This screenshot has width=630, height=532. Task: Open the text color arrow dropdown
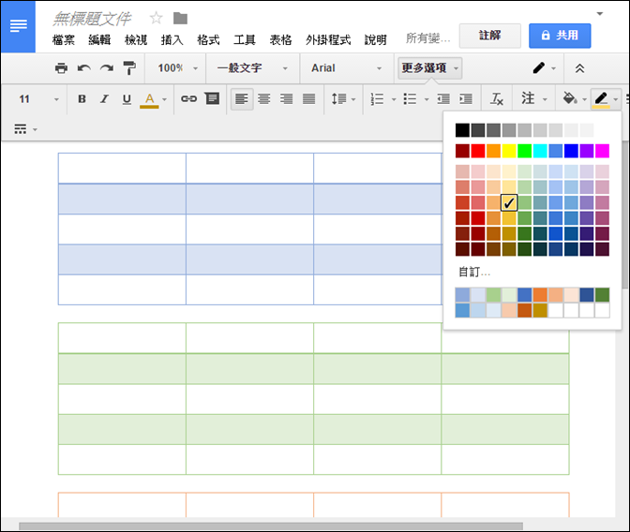pos(164,99)
